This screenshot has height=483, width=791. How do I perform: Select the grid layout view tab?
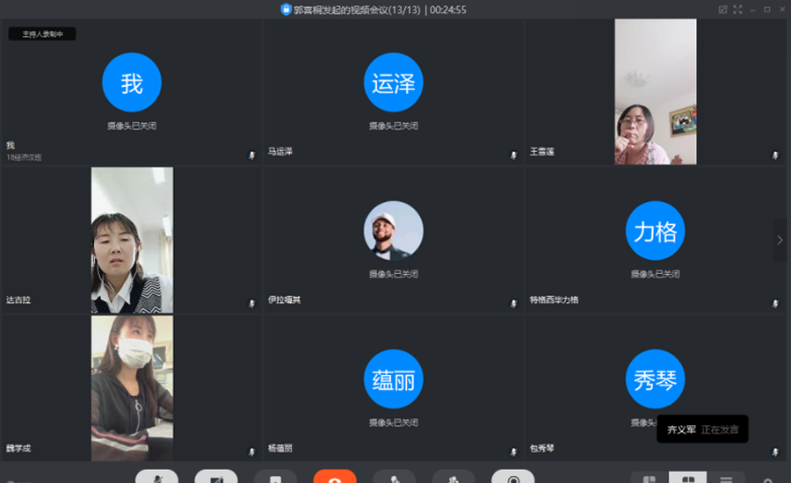click(687, 479)
